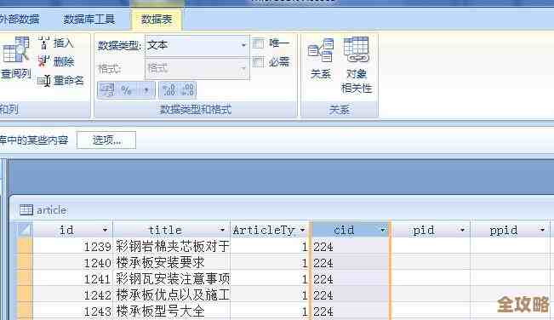Click the id cell 1239
The image size is (554, 320).
point(73,247)
